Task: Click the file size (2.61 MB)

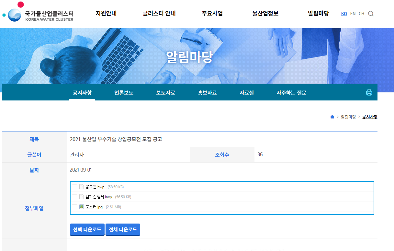Action: (x=113, y=207)
